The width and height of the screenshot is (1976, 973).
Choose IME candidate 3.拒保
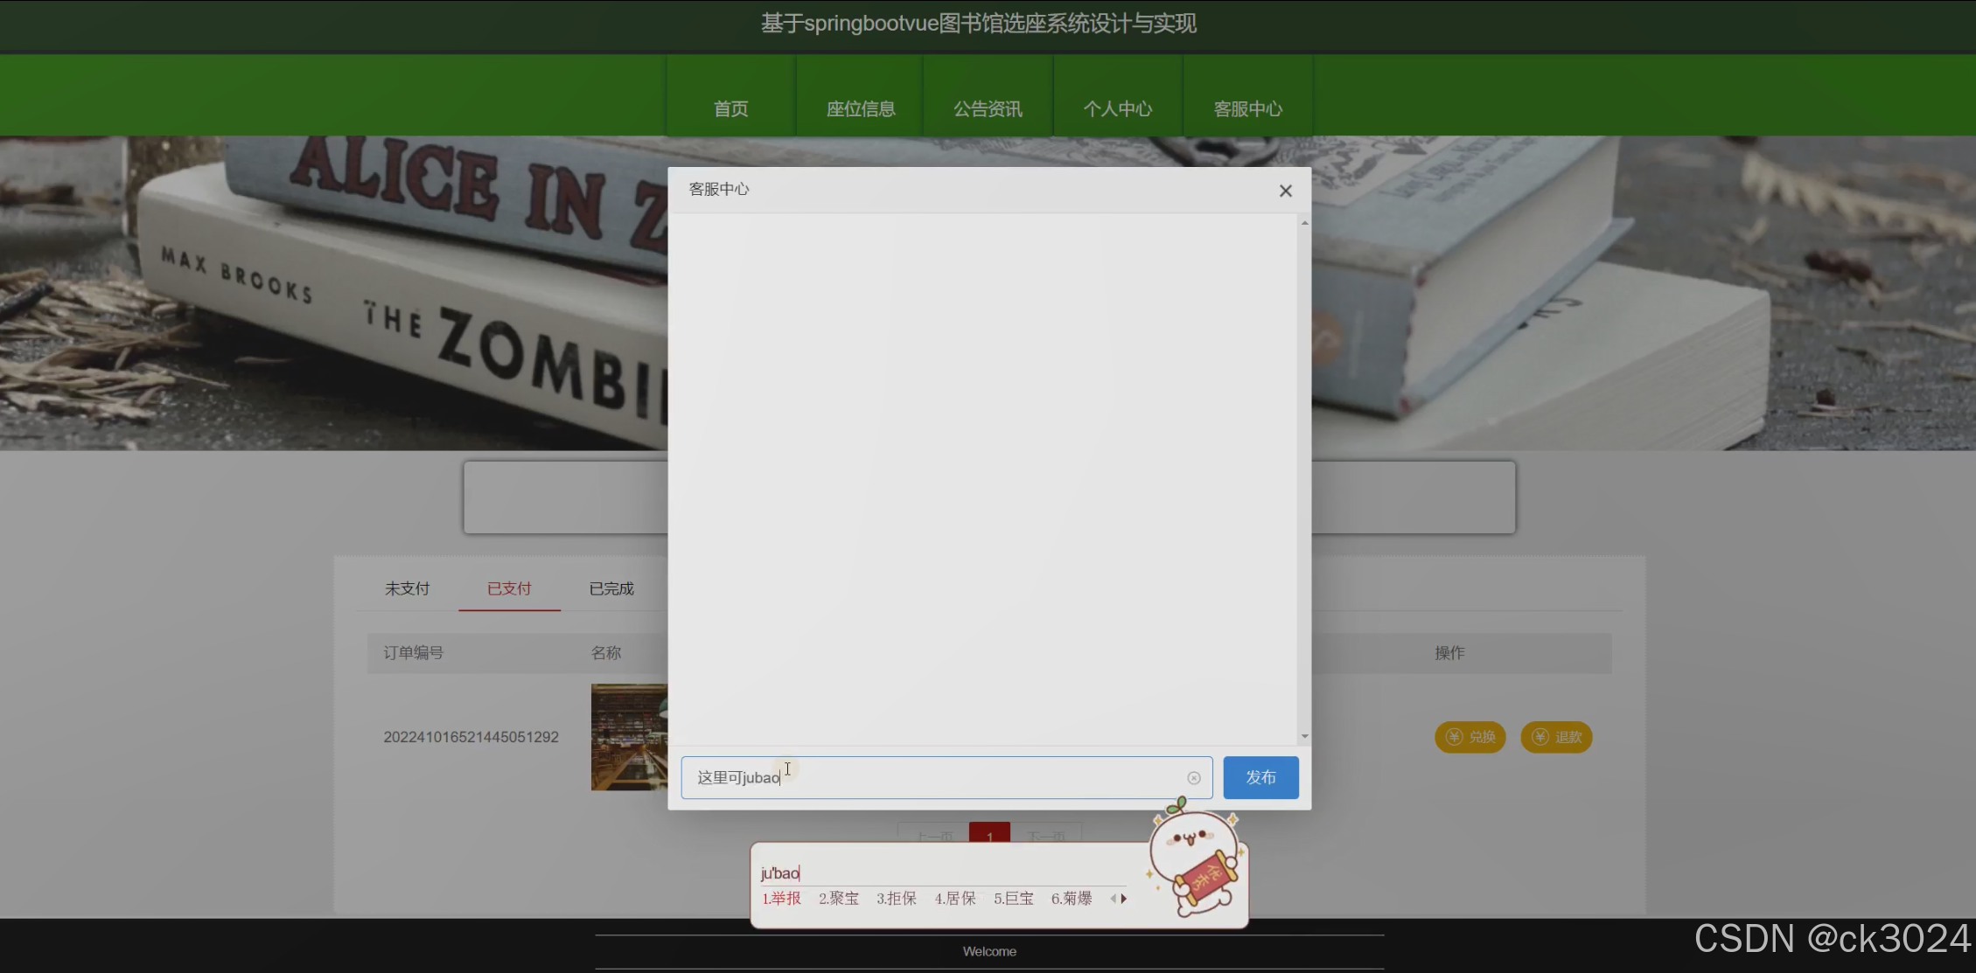pyautogui.click(x=896, y=898)
